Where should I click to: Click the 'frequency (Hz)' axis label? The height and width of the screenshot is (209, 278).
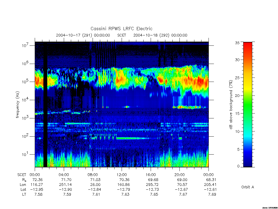tap(17, 105)
